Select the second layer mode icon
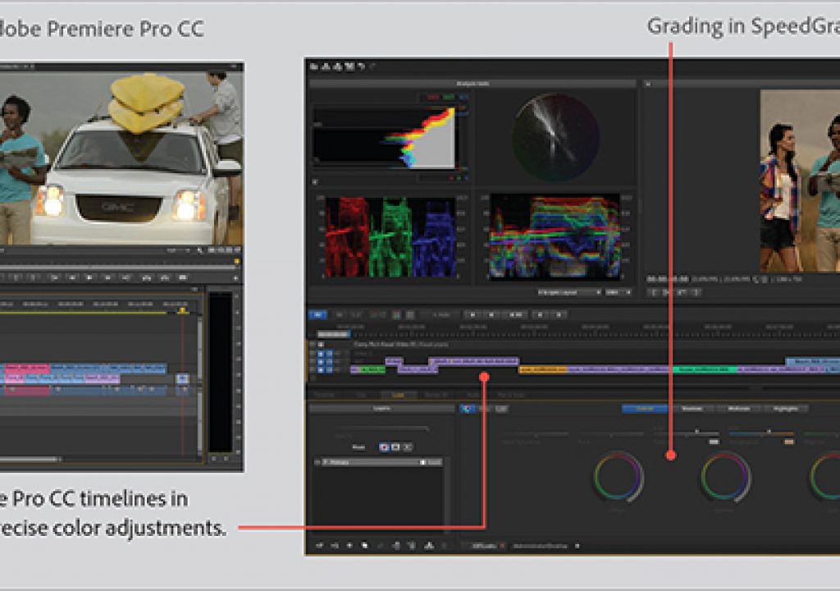This screenshot has width=840, height=591. click(395, 447)
